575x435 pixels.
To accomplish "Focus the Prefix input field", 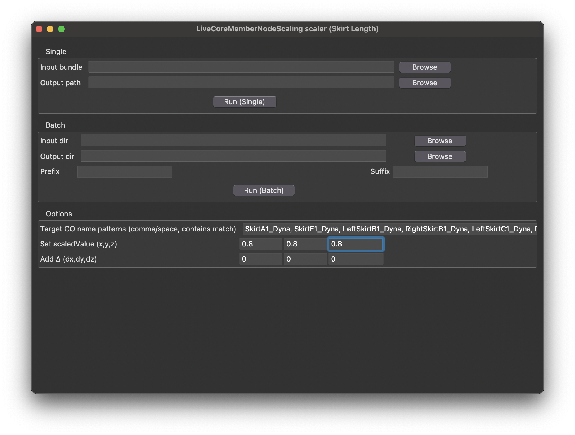I will coord(125,171).
